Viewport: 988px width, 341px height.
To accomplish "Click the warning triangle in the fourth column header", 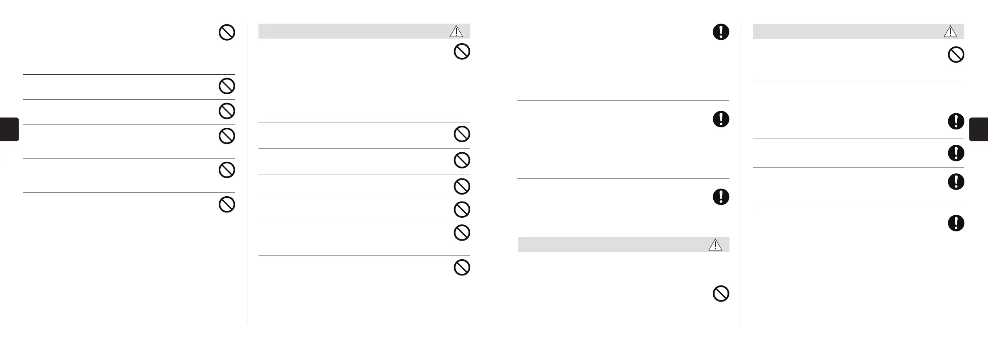I will (950, 32).
